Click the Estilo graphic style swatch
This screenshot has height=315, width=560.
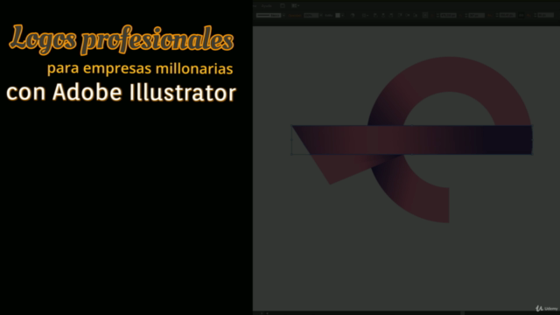338,16
